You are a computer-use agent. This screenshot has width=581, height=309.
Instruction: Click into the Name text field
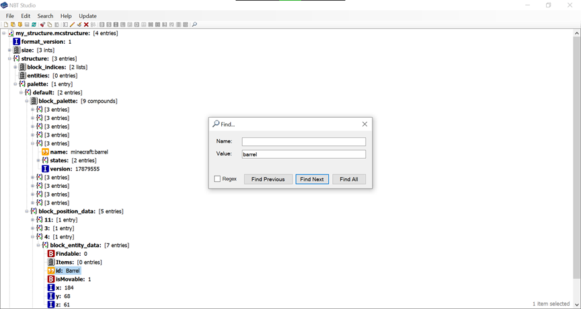[303, 142]
